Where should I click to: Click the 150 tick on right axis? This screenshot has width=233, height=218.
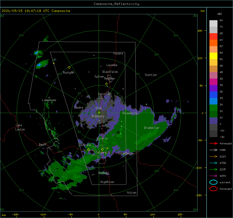coord(200,31)
